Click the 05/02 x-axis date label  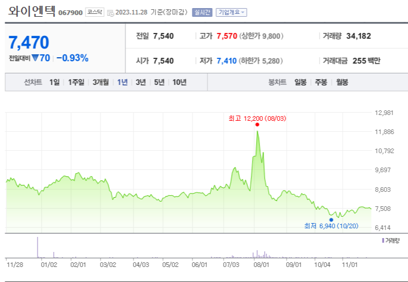[x=170, y=265]
